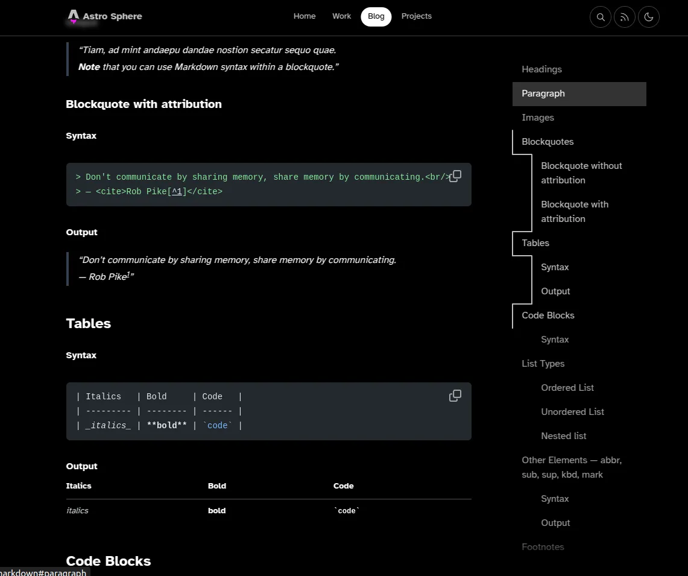This screenshot has height=576, width=688.
Task: Click the Astro Sphere logo icon
Action: (x=74, y=16)
